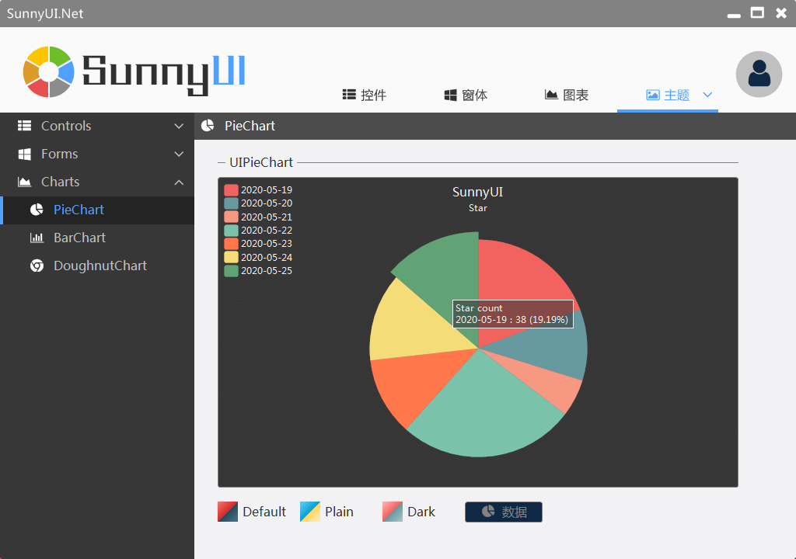The width and height of the screenshot is (796, 559).
Task: Close the SunnyUI.Net window
Action: (781, 12)
